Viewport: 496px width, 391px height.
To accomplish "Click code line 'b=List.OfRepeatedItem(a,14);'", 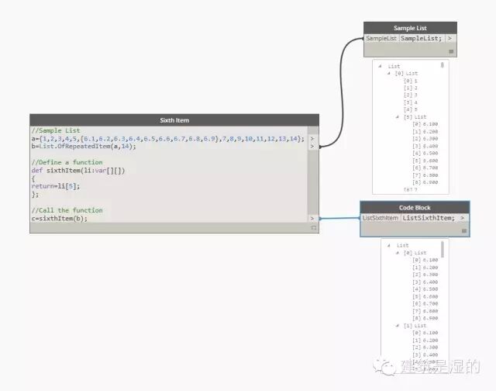I will point(84,147).
